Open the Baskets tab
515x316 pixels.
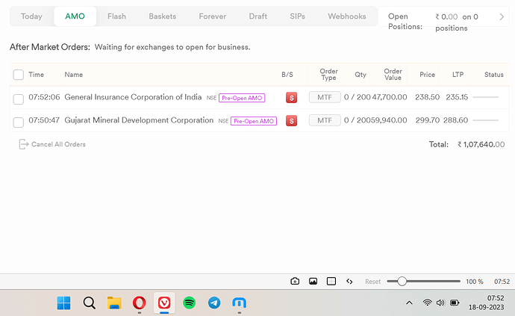(162, 16)
